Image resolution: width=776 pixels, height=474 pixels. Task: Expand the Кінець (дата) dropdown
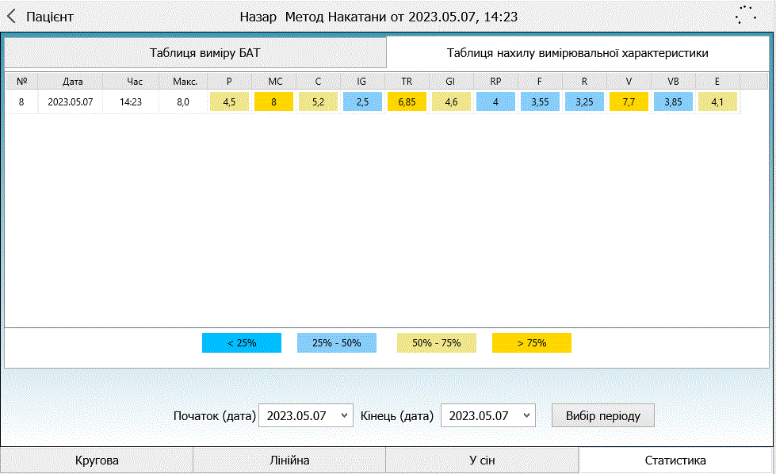click(x=487, y=415)
